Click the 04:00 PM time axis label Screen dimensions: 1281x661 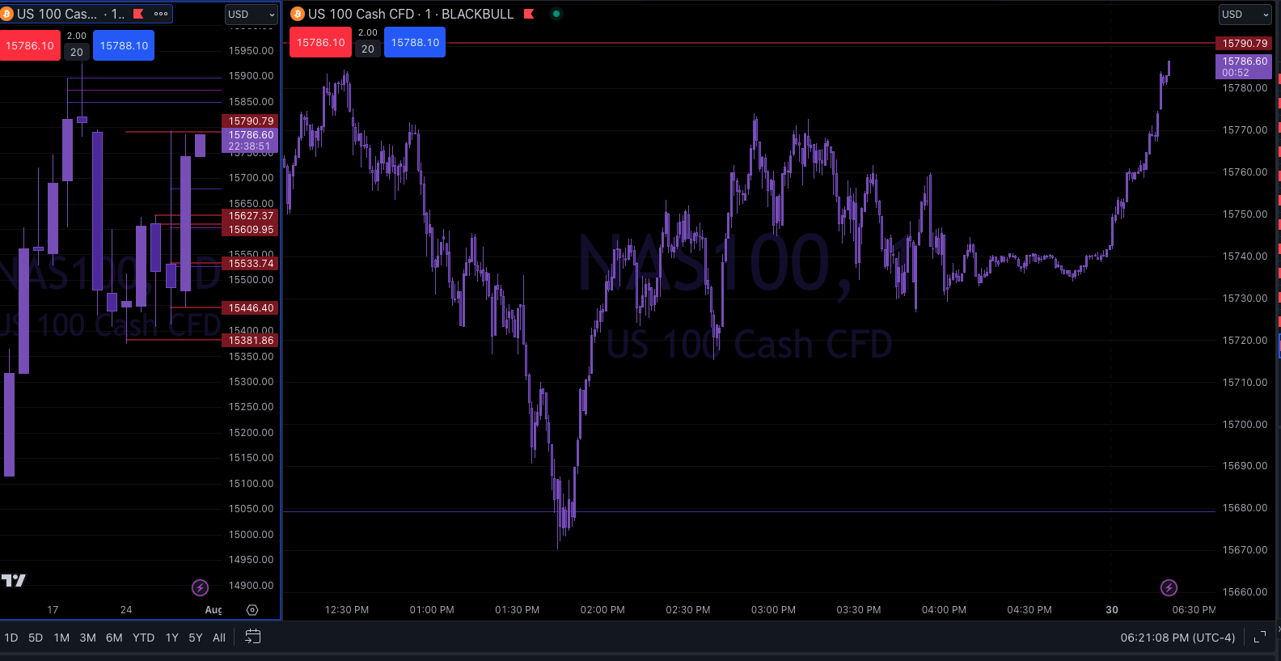pos(944,610)
